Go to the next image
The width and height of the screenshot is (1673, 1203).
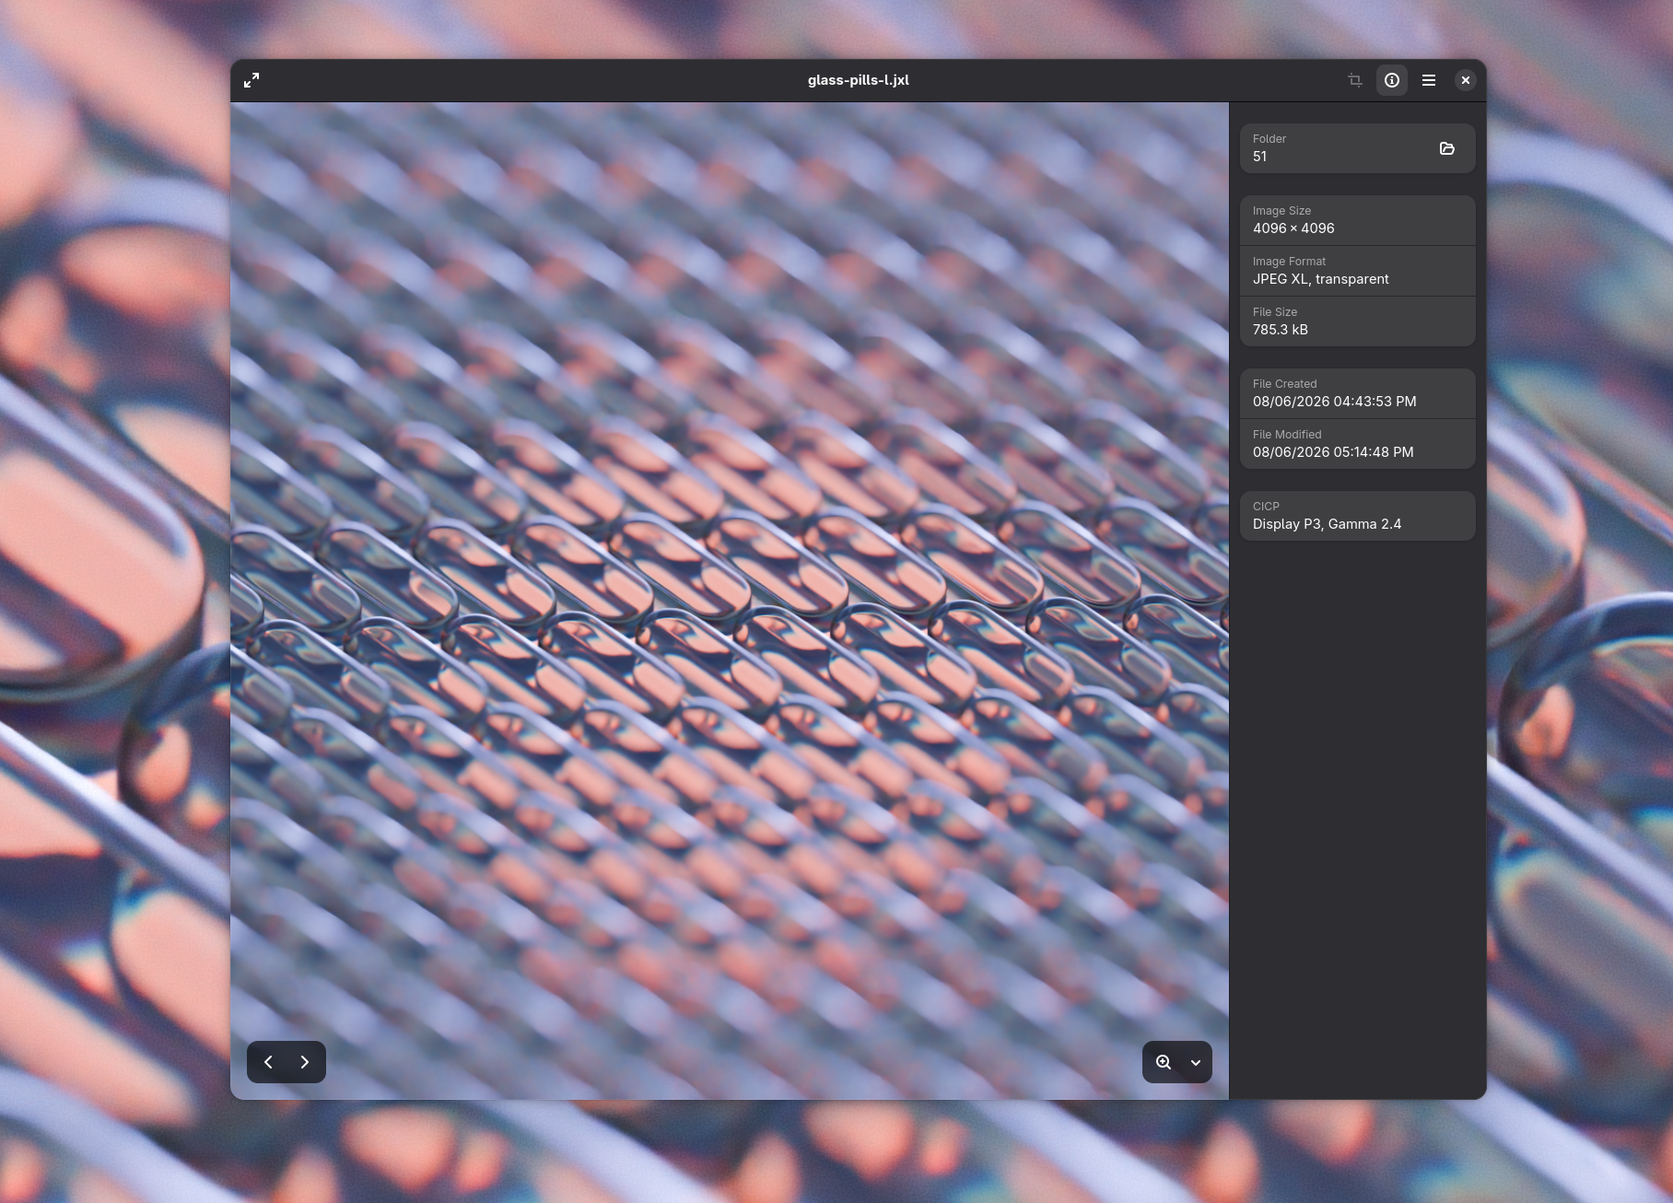(x=305, y=1062)
